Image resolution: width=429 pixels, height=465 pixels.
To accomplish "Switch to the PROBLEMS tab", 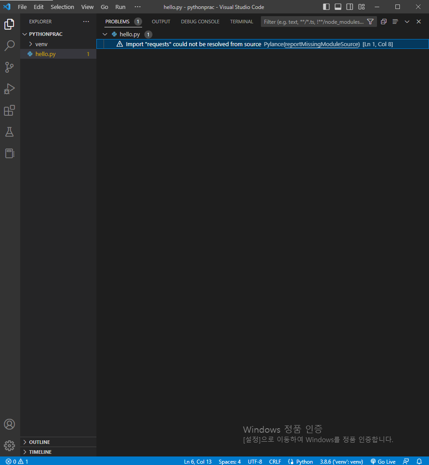I will (117, 22).
